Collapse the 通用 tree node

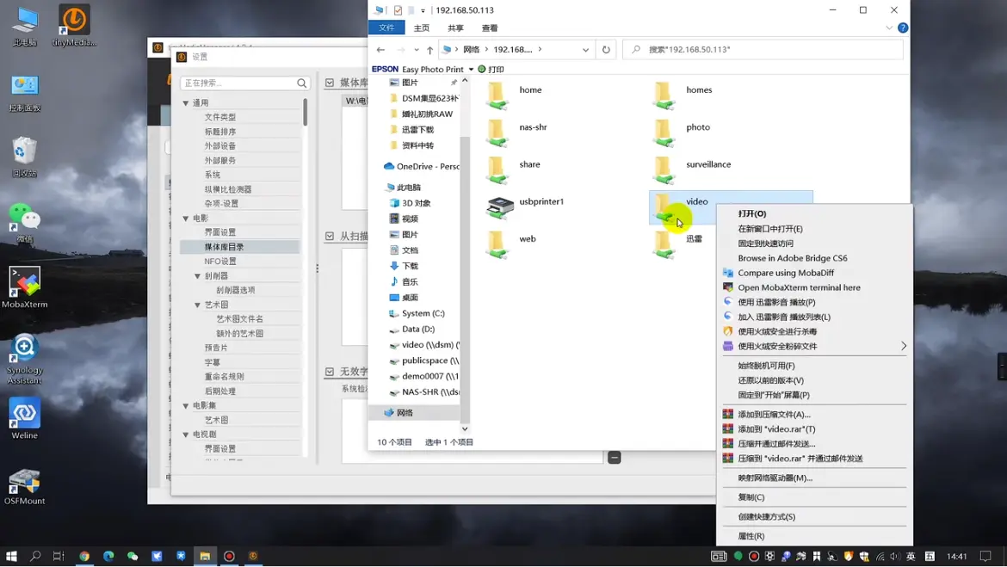point(186,103)
